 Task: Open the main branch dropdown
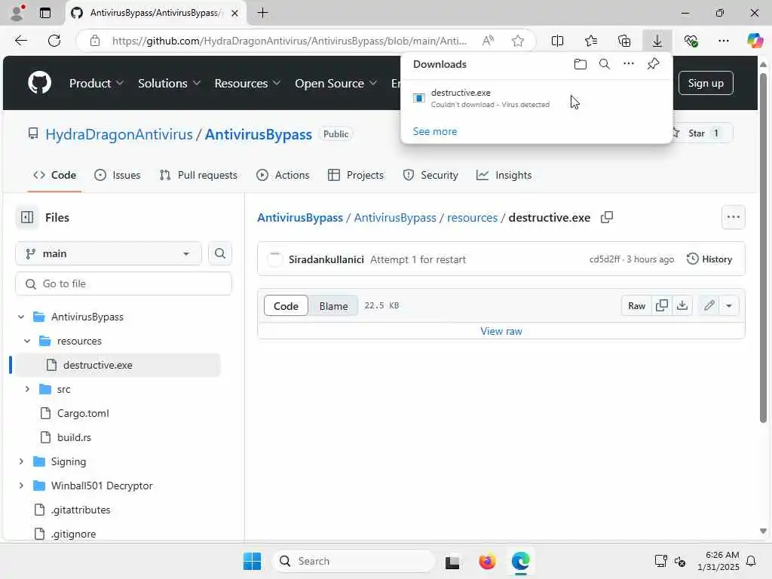[109, 253]
